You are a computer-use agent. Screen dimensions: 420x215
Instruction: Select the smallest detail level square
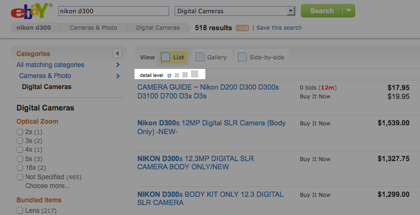click(x=169, y=76)
